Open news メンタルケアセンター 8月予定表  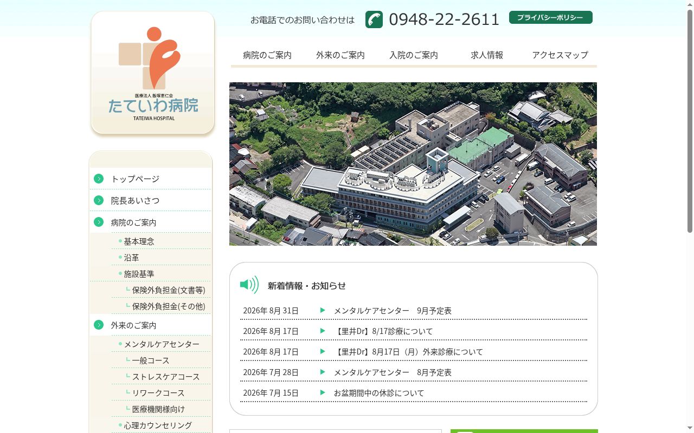coord(393,372)
